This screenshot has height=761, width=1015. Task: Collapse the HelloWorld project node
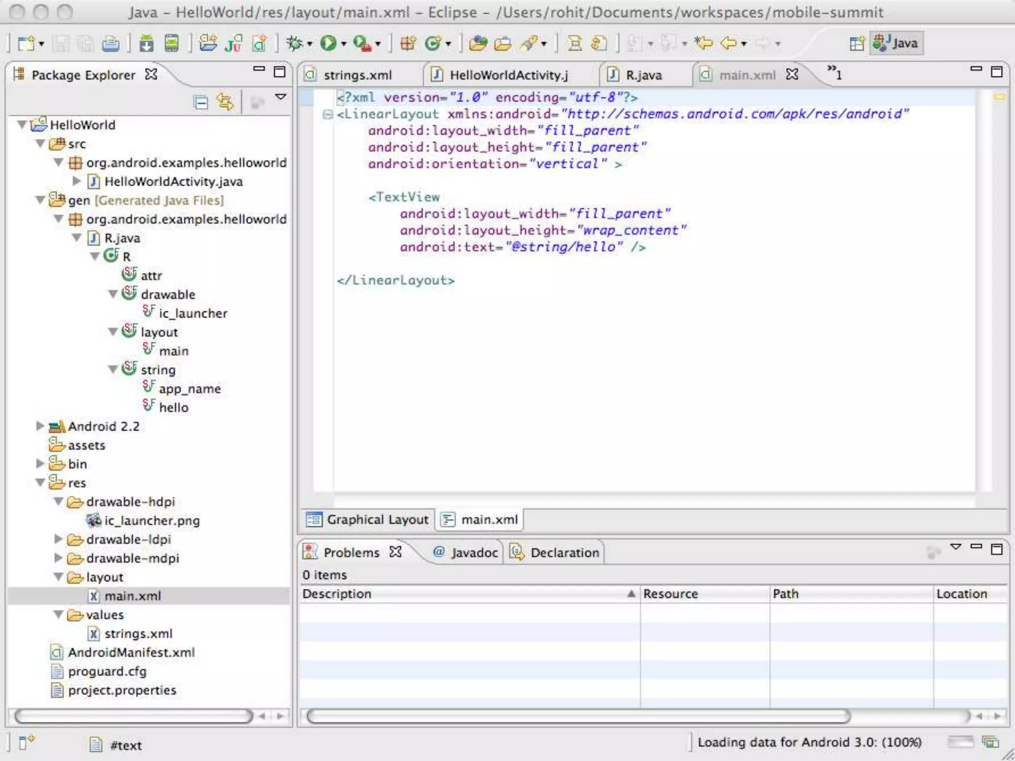[x=22, y=124]
